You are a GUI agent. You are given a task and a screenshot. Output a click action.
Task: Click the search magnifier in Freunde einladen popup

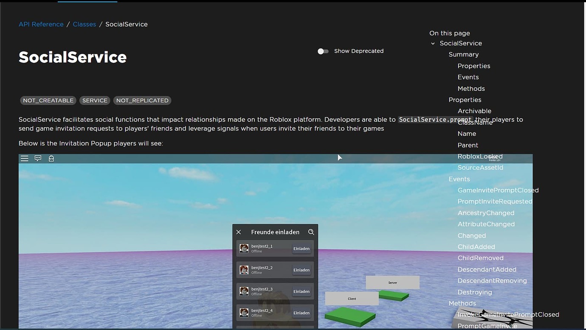pyautogui.click(x=311, y=232)
